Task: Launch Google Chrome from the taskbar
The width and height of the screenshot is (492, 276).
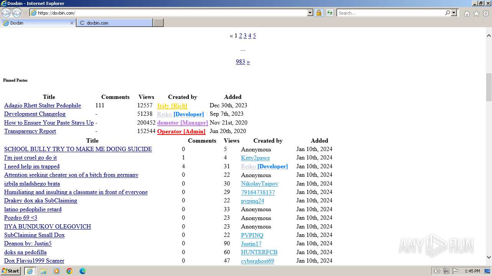Action: tap(70, 271)
